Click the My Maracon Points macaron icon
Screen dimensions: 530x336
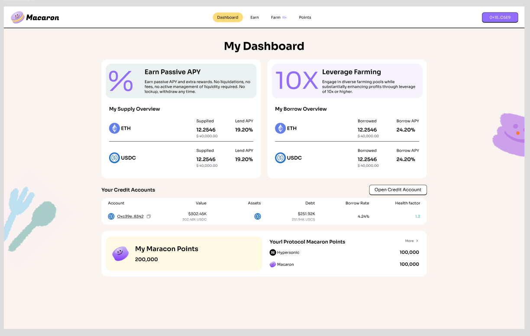pos(120,254)
